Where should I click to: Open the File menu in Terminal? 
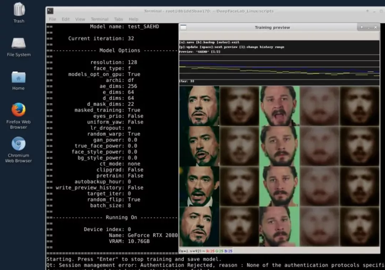tap(52, 19)
